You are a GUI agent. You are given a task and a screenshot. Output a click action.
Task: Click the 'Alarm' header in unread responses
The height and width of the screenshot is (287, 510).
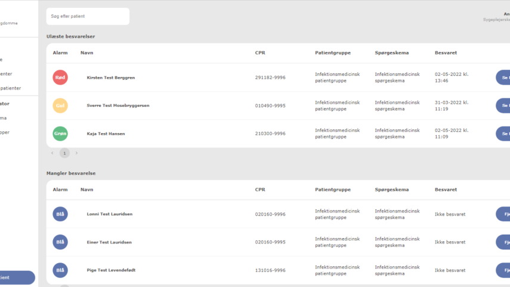(60, 53)
